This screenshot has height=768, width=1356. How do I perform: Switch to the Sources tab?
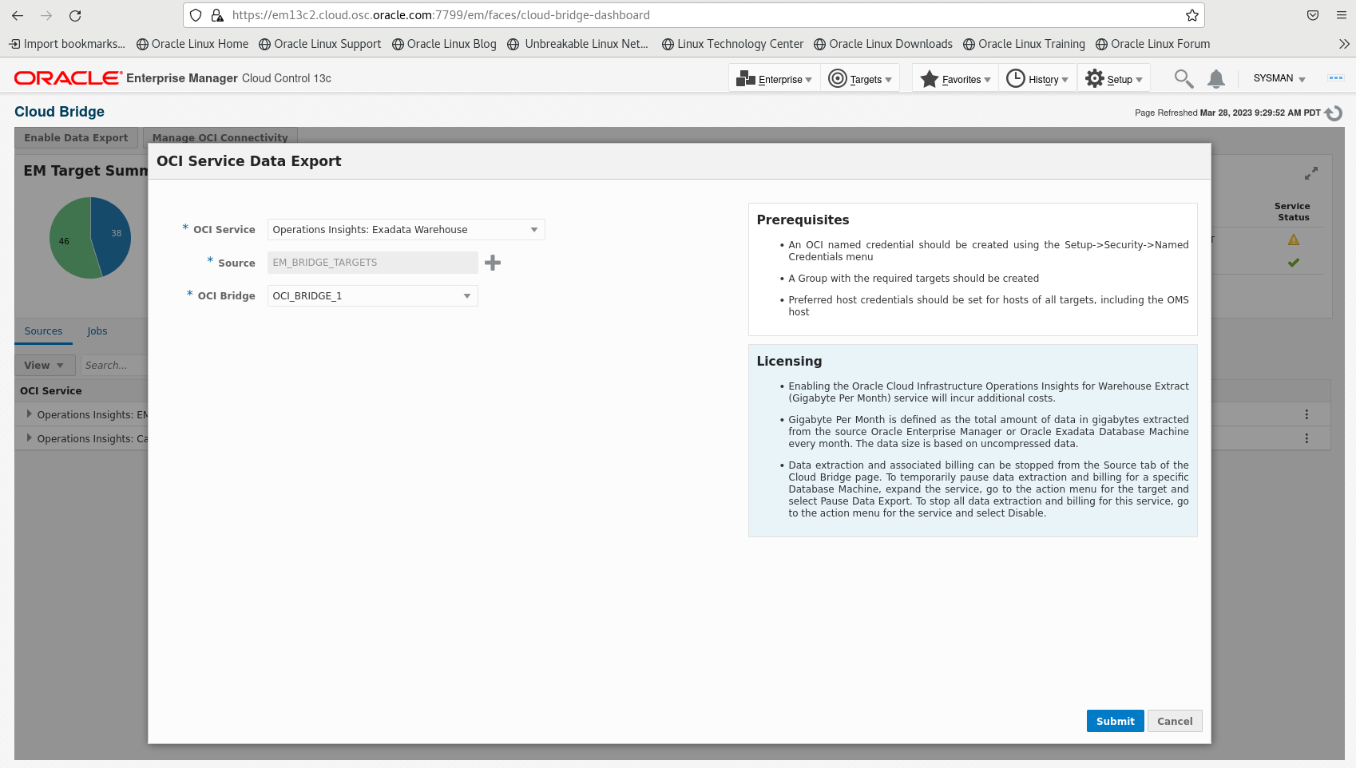tap(43, 331)
